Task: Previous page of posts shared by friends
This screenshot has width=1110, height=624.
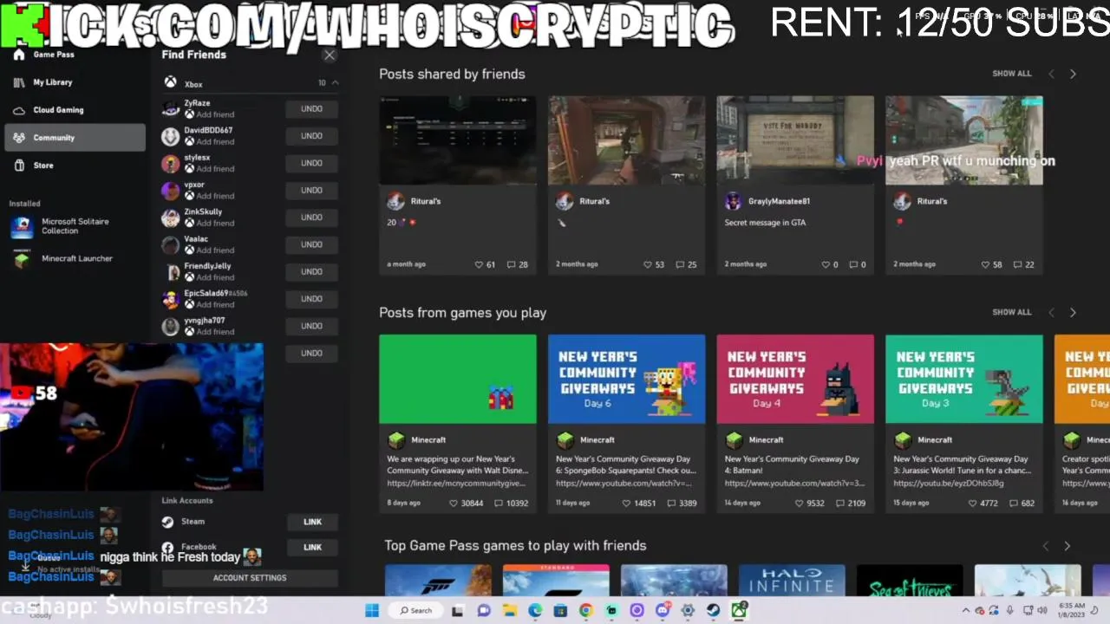Action: [x=1051, y=74]
